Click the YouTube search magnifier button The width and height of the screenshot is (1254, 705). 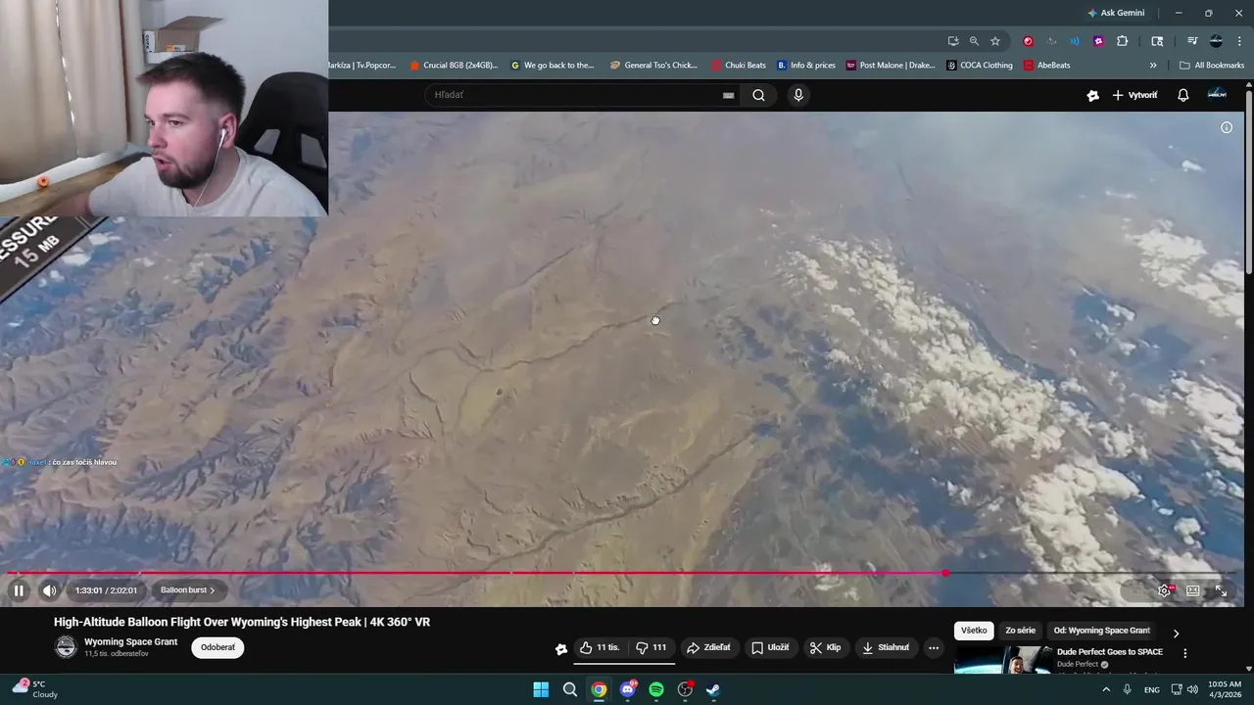(758, 95)
